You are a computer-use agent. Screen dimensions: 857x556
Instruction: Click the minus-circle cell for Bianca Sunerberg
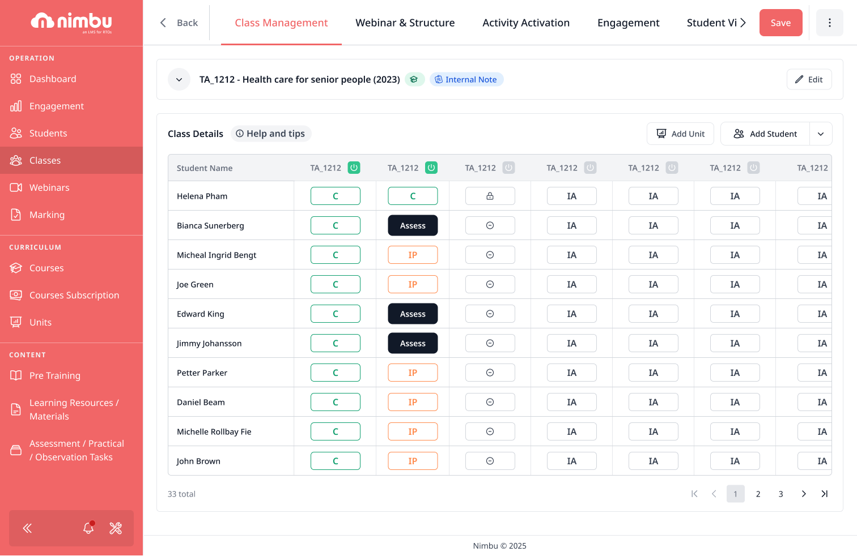(490, 225)
